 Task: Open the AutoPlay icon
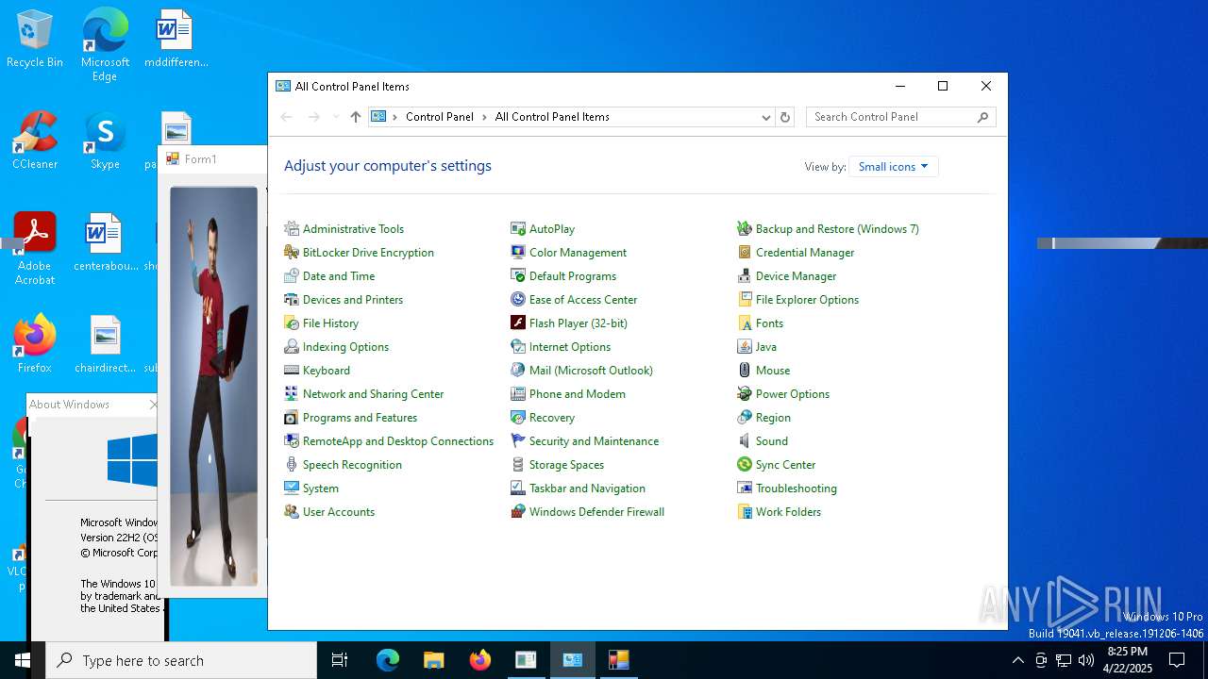(x=518, y=229)
